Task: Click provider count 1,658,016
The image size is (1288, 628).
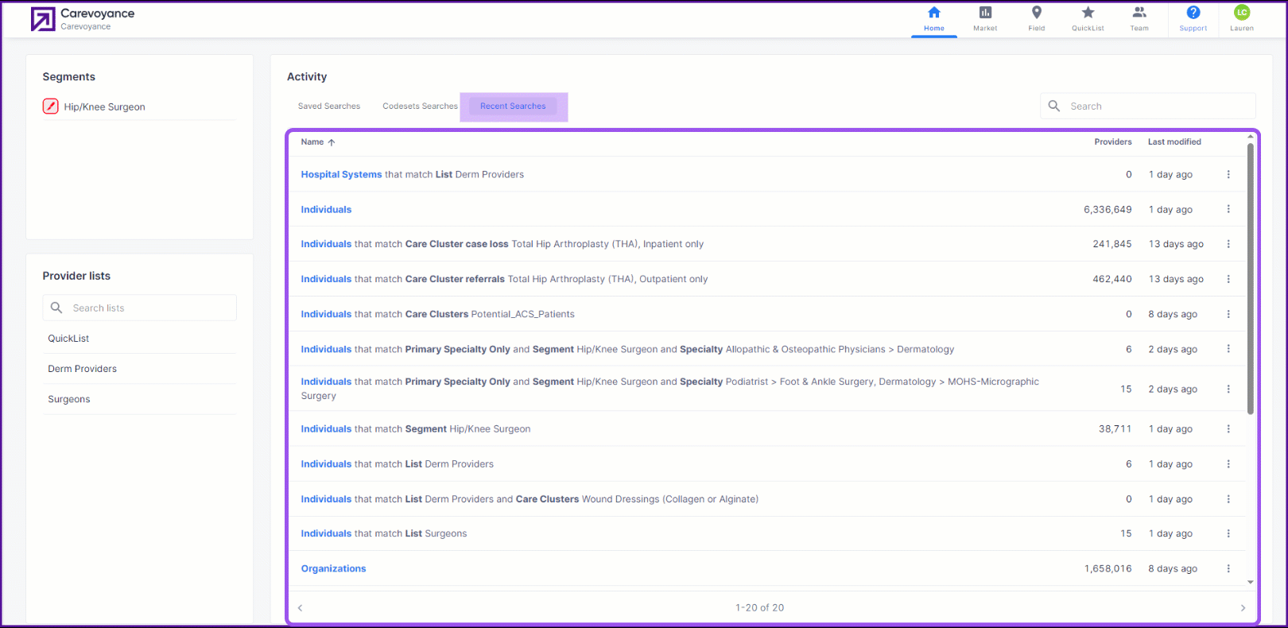Action: tap(1108, 568)
